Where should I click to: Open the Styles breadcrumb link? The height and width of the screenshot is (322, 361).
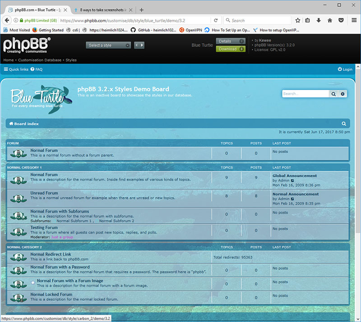(x=71, y=60)
